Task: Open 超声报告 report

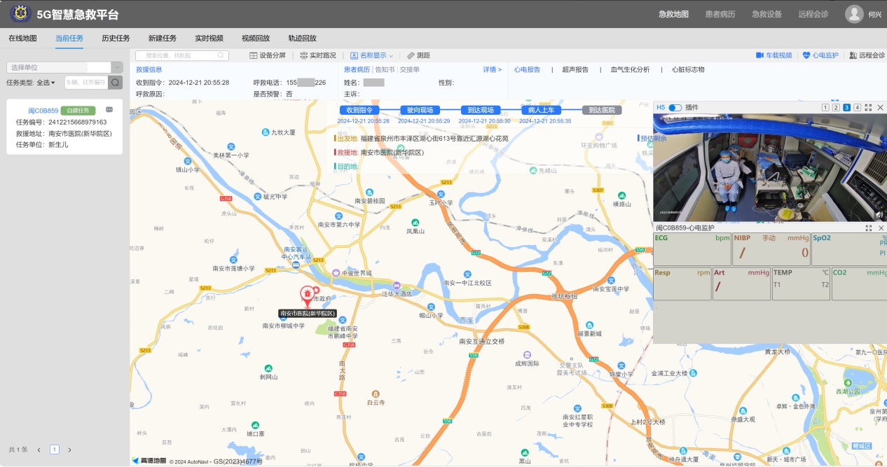Action: 575,69
